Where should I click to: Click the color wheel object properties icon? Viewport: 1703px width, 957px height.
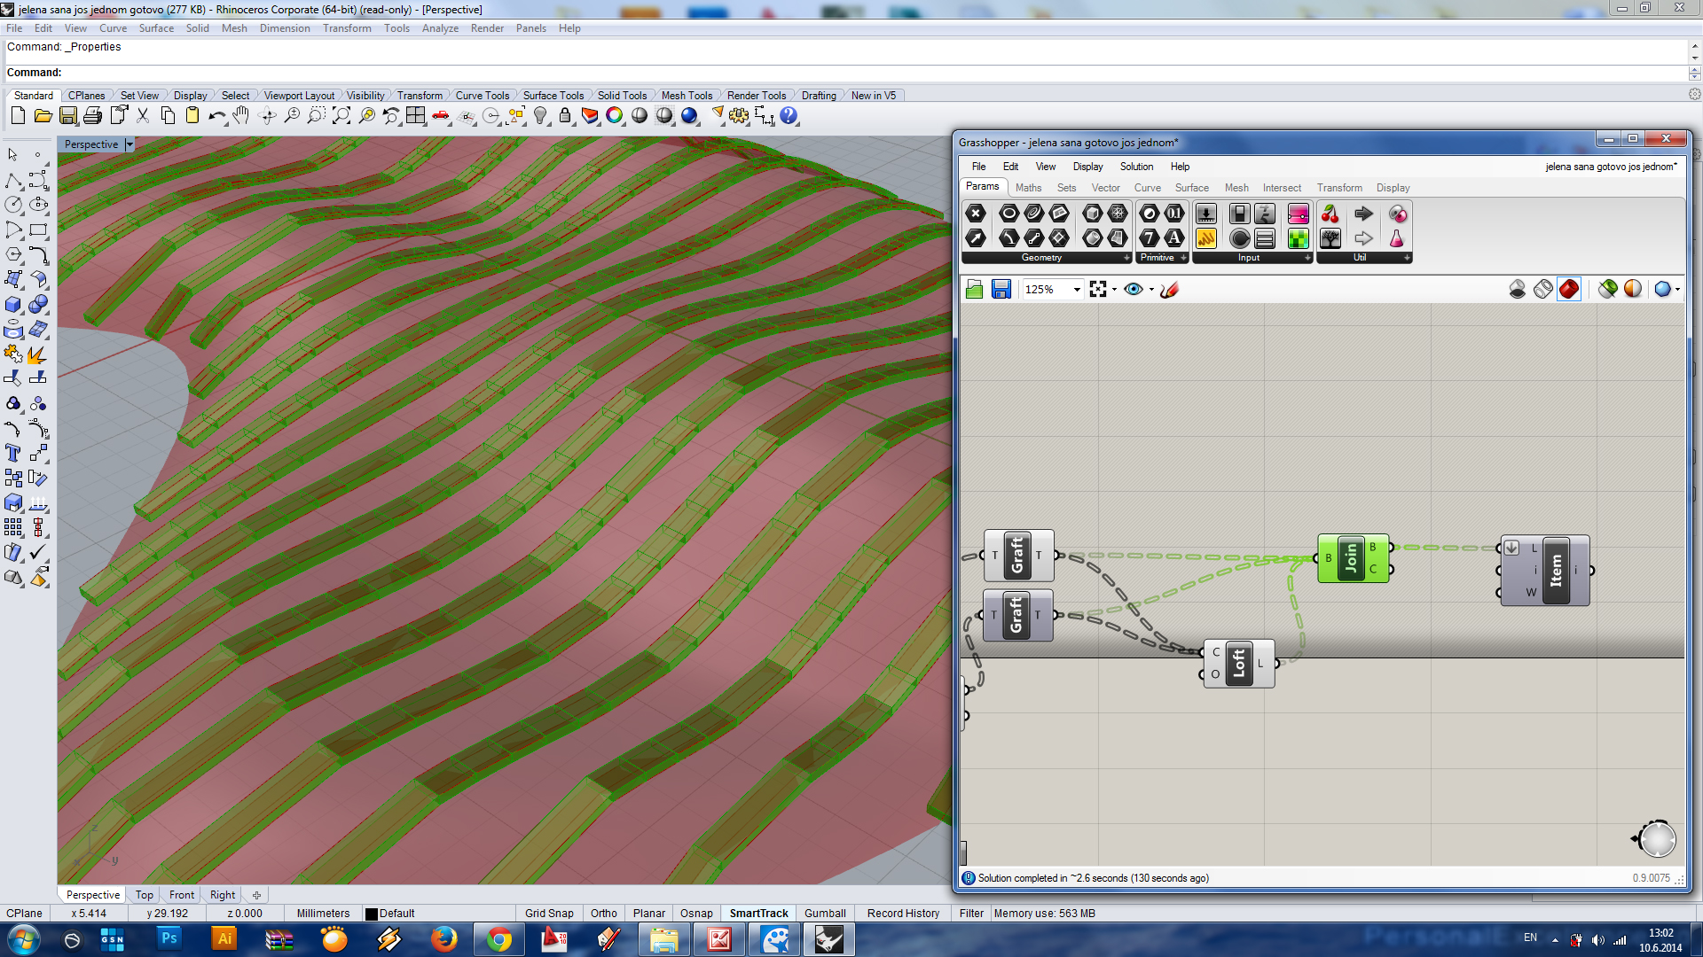pos(615,116)
